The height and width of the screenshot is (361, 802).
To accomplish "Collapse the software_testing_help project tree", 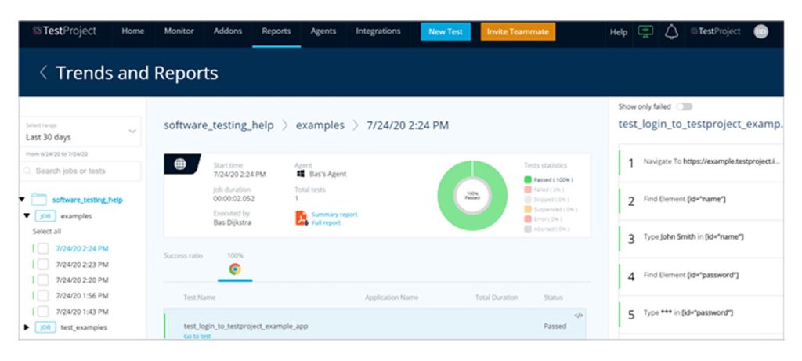I will (22, 200).
